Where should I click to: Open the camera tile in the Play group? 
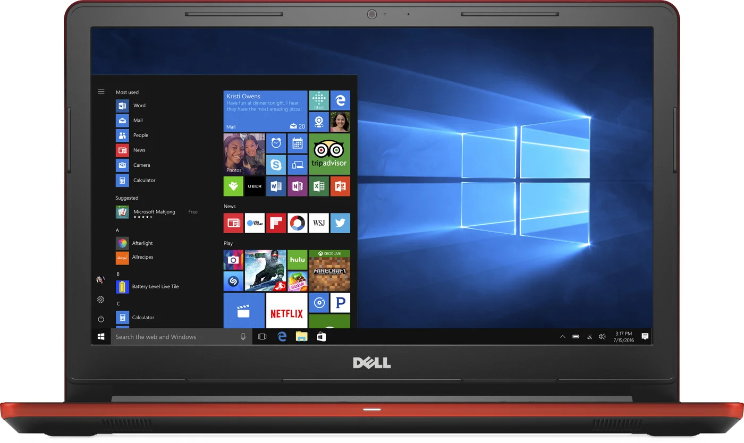tap(233, 260)
